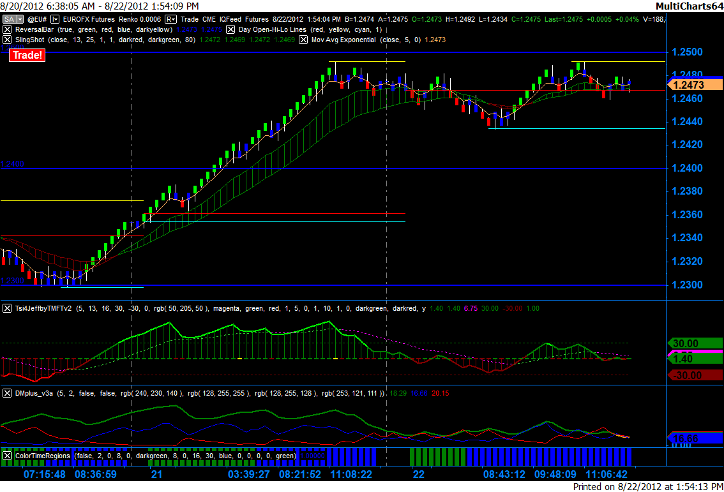Image resolution: width=724 pixels, height=492 pixels.
Task: Click the MultiCharts64 title text
Action: coord(690,6)
